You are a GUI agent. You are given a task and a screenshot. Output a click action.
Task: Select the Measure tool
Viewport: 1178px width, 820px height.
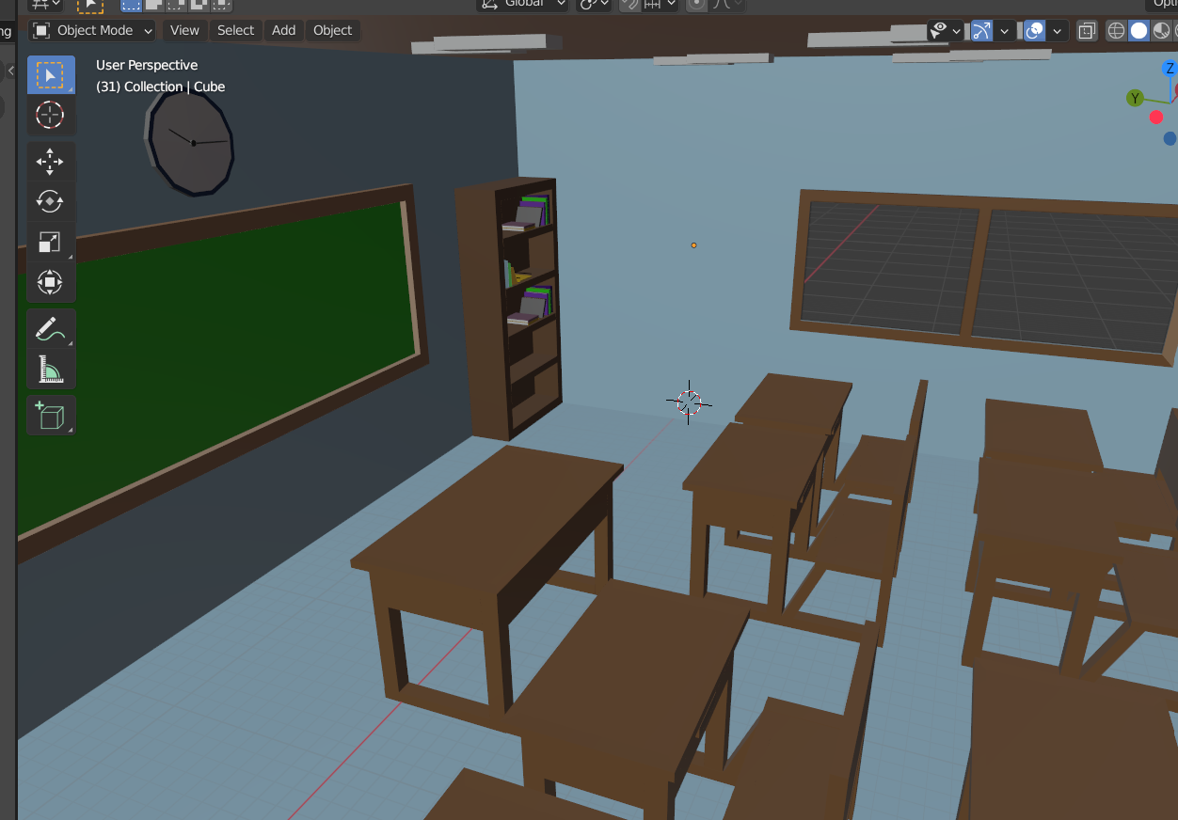50,369
